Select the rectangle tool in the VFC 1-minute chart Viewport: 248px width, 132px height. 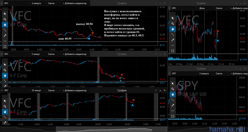5,46
